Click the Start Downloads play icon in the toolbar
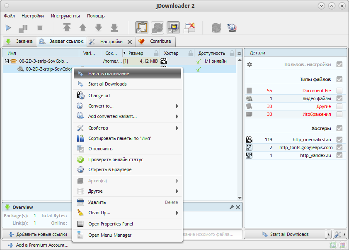Viewport: 349px width, 250px height. pyautogui.click(x=8, y=28)
